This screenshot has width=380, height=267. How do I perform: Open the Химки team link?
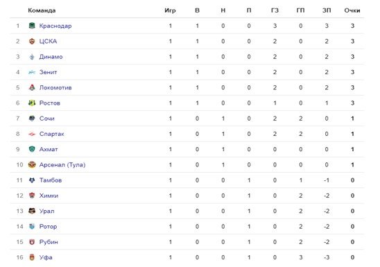(49, 196)
